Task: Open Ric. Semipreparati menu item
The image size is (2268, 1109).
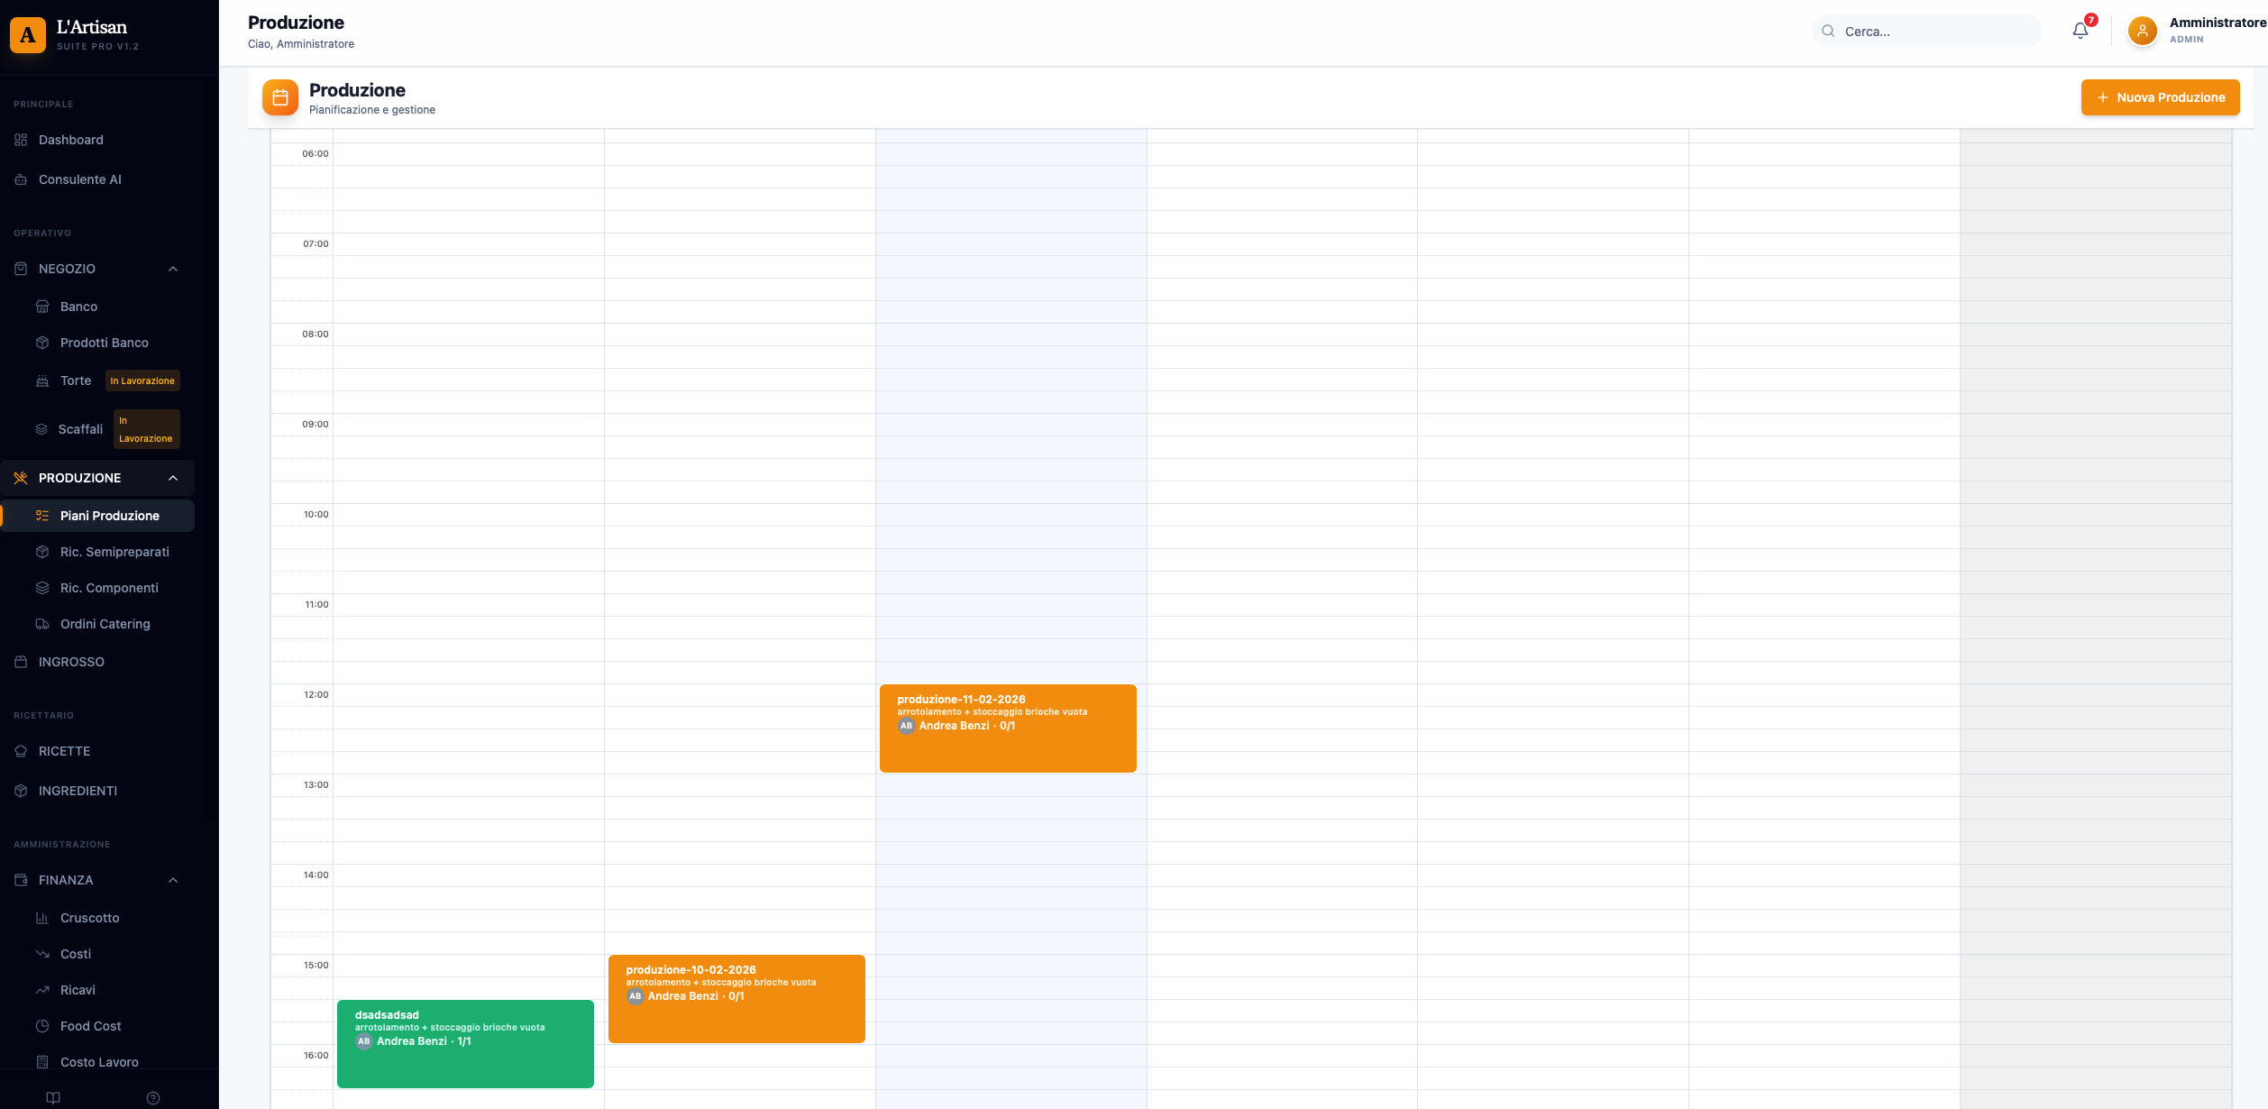Action: tap(114, 552)
